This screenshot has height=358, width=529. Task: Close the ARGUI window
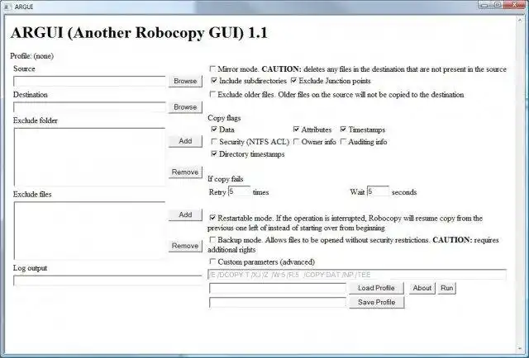[515, 5]
